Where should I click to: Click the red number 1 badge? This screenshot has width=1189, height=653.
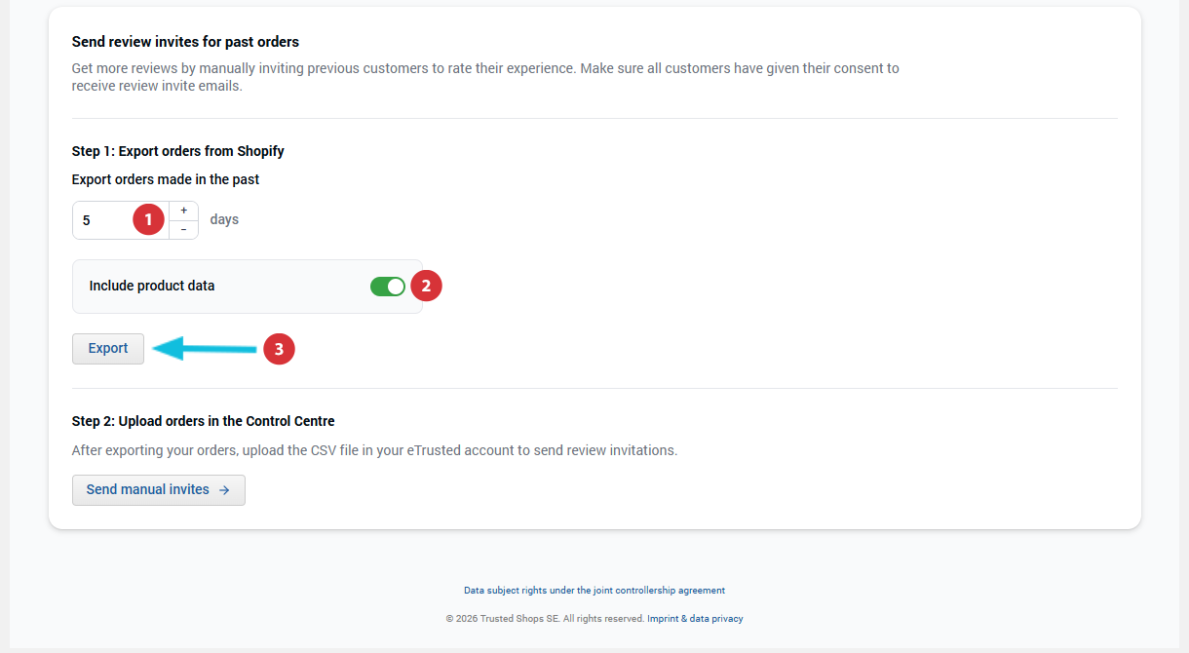[148, 220]
